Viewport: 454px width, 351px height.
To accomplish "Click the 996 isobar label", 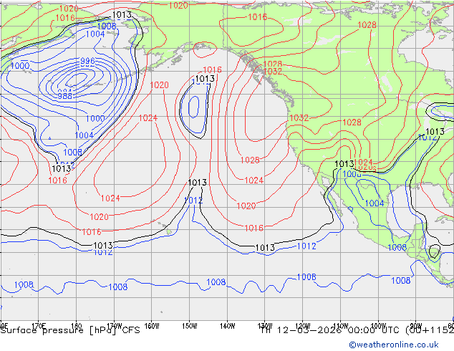I will click(x=87, y=61).
